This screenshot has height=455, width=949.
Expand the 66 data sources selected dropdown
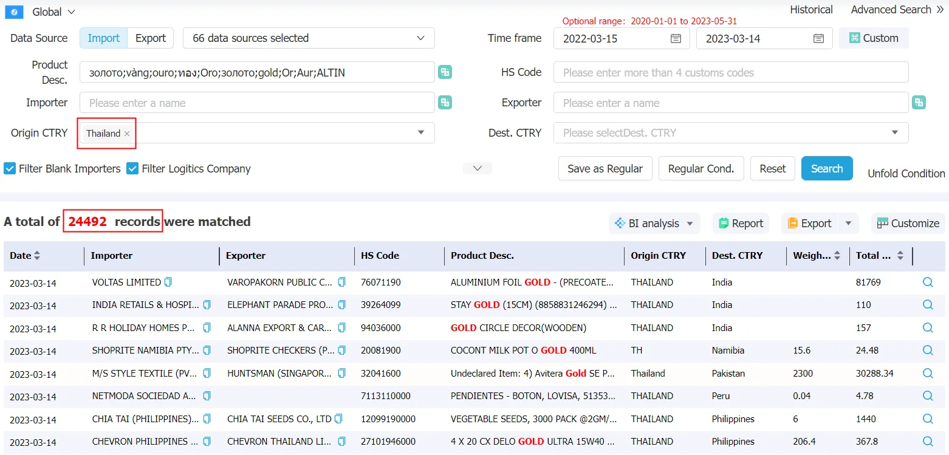(309, 38)
